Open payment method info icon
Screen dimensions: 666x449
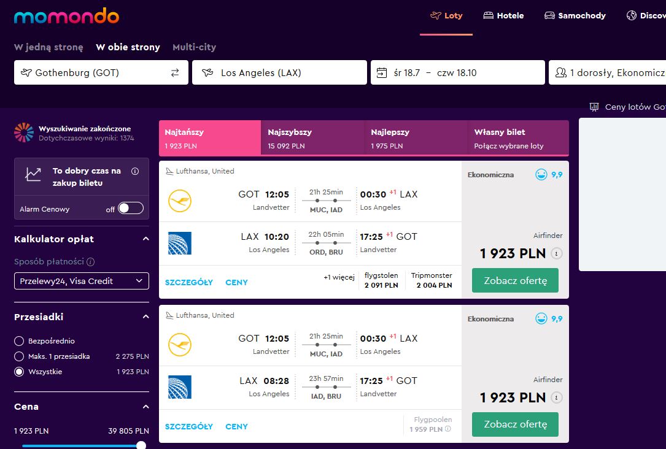coord(90,262)
